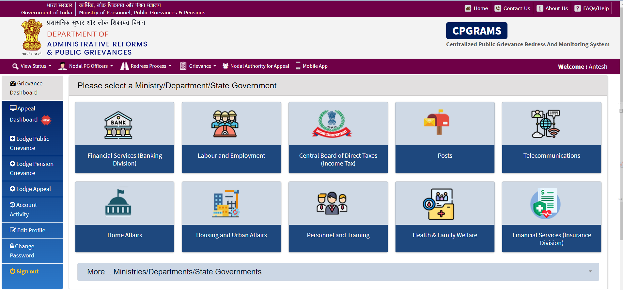The height and width of the screenshot is (290, 623).
Task: Click the Home icon in top bar
Action: (468, 8)
